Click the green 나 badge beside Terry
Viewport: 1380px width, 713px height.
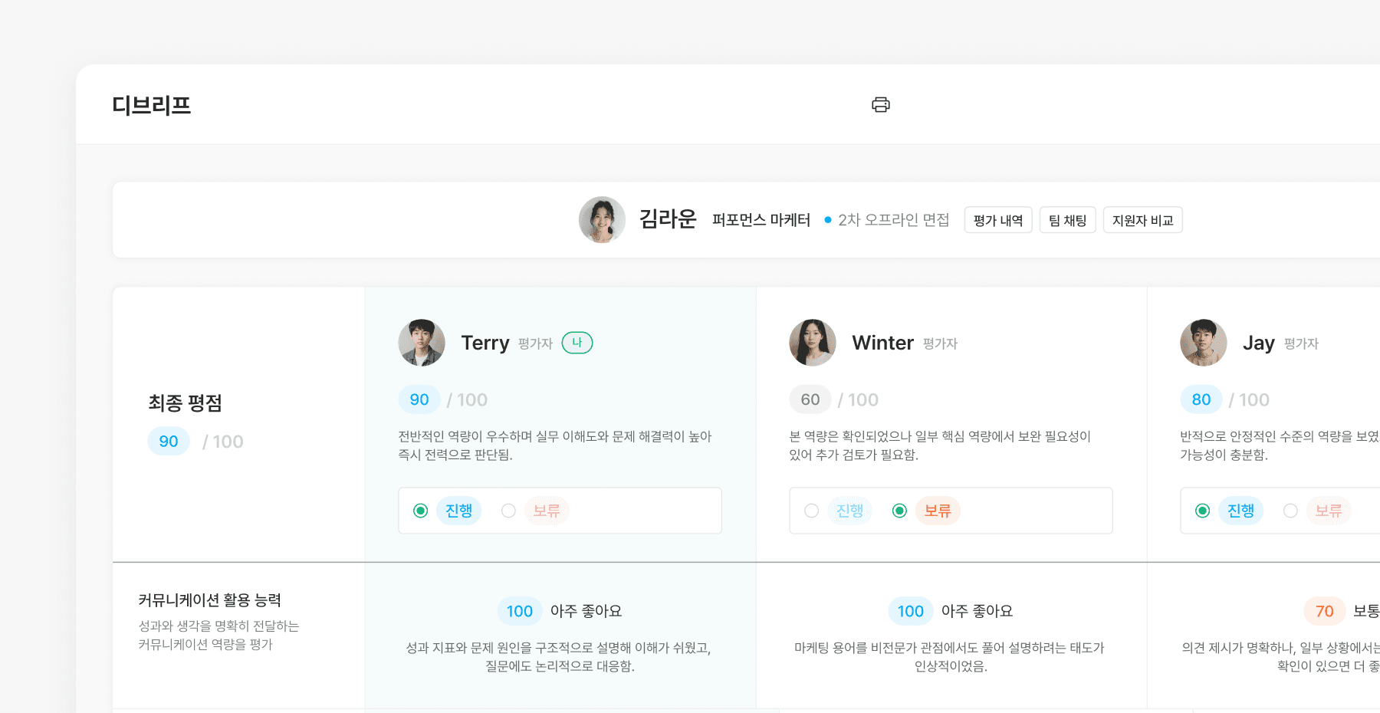(577, 343)
